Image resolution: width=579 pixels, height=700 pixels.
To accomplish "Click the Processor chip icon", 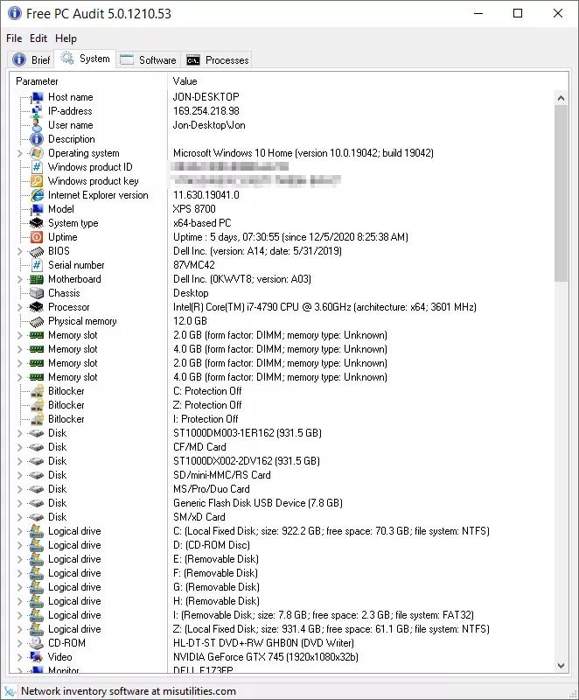I will point(37,307).
